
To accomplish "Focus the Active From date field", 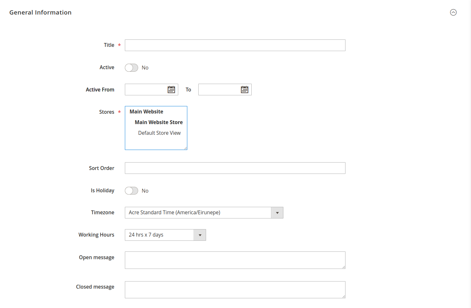I will (x=146, y=90).
